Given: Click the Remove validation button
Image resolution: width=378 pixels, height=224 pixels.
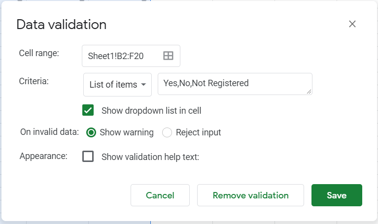Looking at the screenshot, I should pos(250,195).
